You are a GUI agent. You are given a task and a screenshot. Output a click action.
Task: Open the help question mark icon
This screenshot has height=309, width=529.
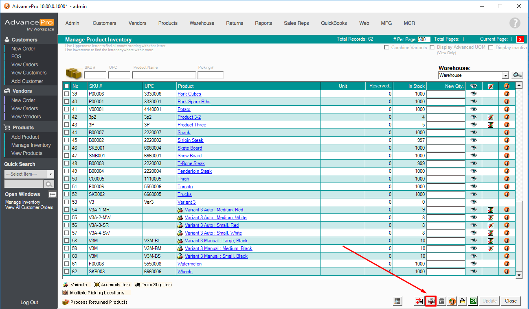(x=515, y=23)
